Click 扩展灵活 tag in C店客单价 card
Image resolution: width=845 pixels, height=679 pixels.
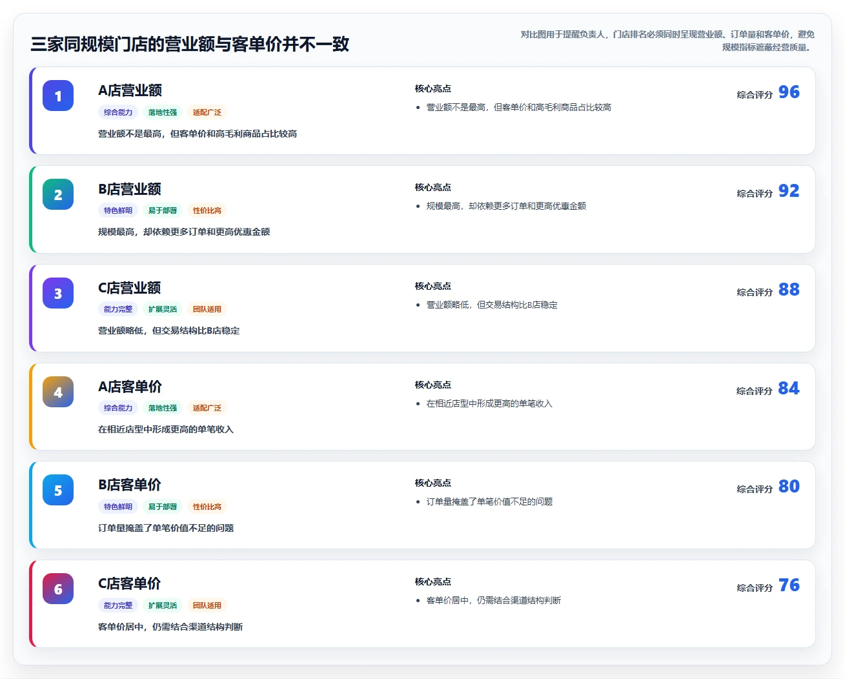click(x=163, y=605)
